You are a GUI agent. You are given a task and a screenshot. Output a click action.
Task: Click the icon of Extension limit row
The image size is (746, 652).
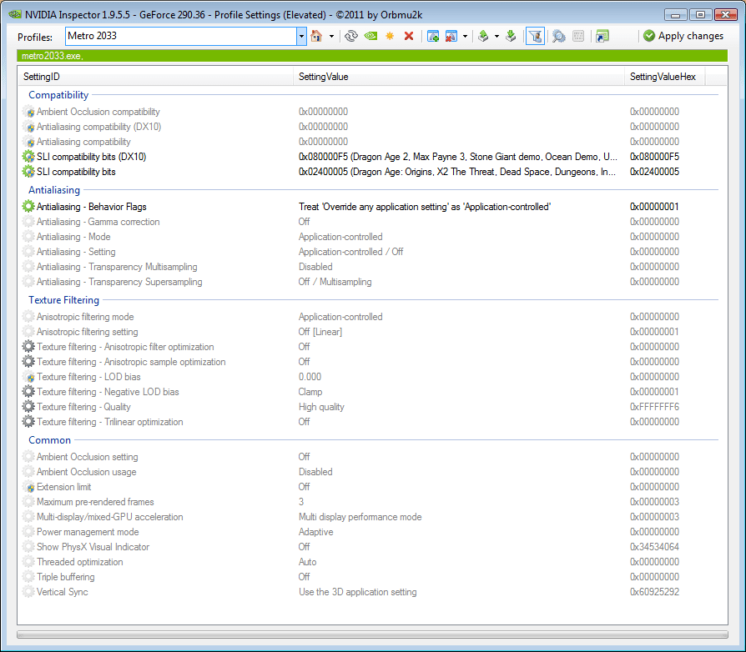point(28,487)
